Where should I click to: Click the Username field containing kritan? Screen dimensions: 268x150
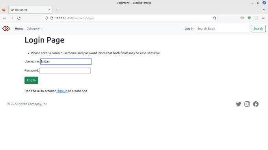point(66,62)
